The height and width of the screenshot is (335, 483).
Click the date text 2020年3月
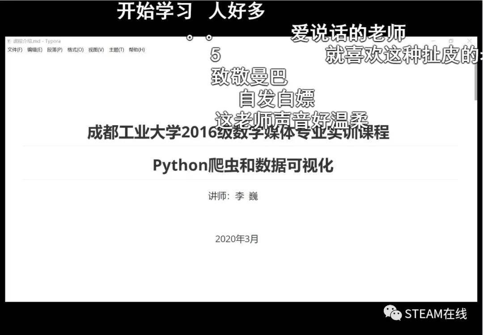pyautogui.click(x=237, y=239)
